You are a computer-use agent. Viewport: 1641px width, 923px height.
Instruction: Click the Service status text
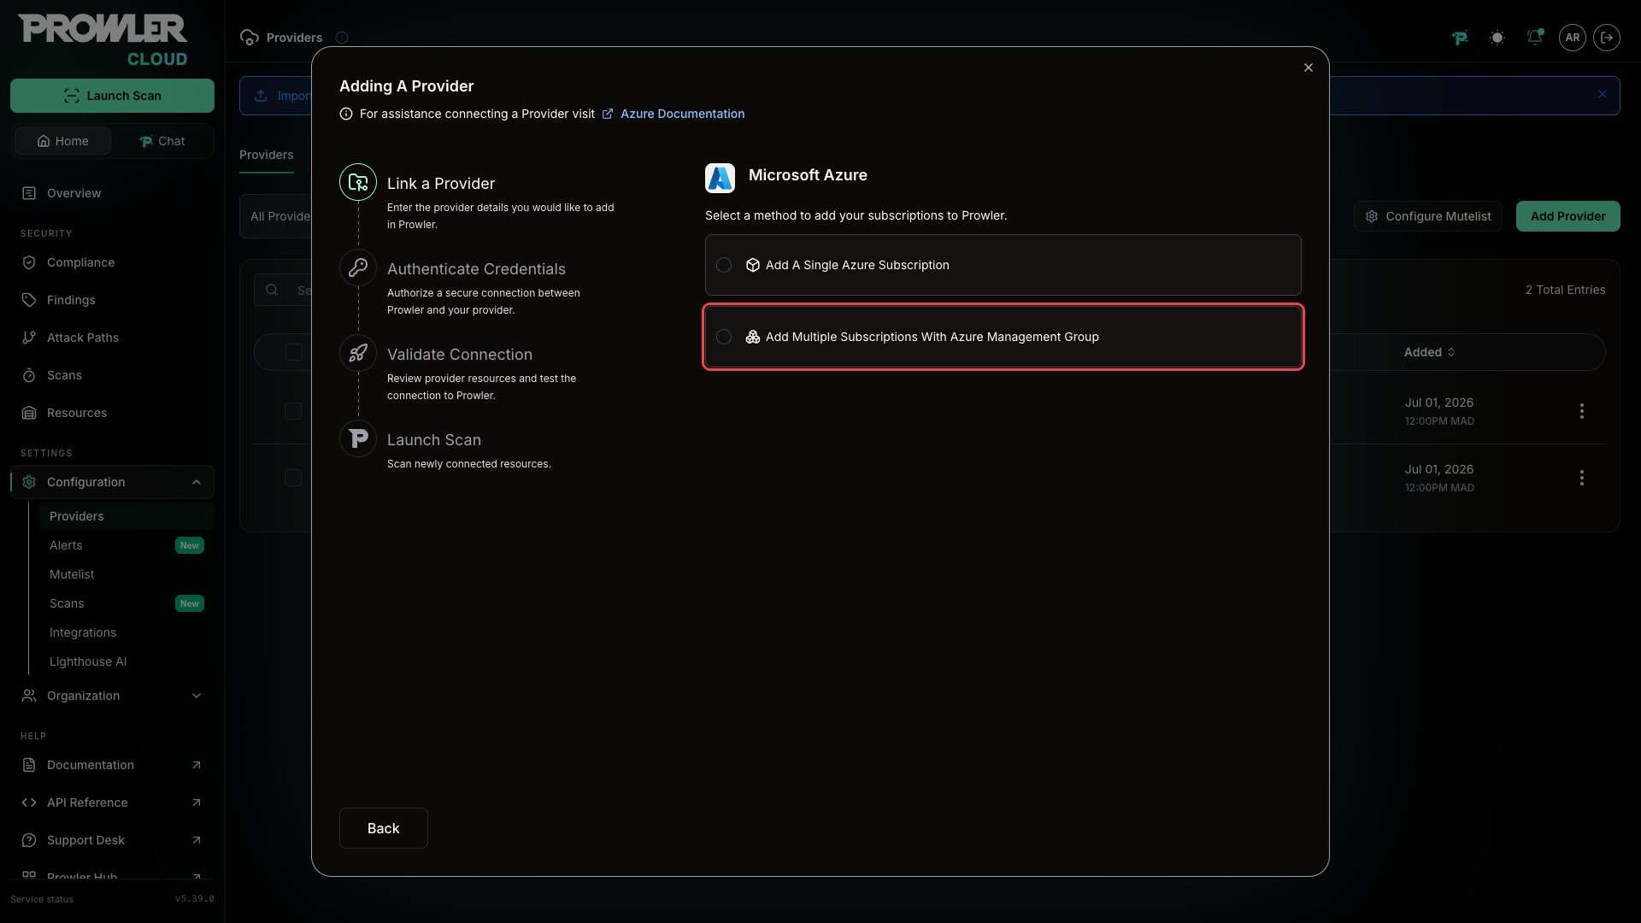pyautogui.click(x=42, y=899)
